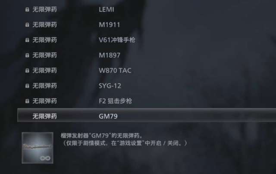Click the infinity symbol on weapon thumbnail
The image size is (276, 174).
point(45,158)
